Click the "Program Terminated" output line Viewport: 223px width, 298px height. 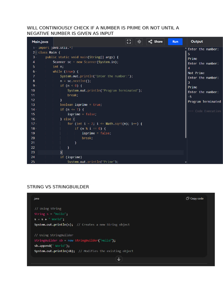point(204,102)
